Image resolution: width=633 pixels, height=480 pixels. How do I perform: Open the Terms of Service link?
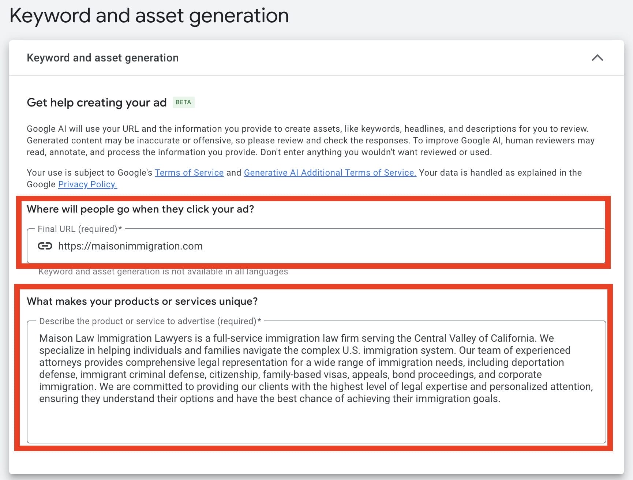(x=189, y=173)
